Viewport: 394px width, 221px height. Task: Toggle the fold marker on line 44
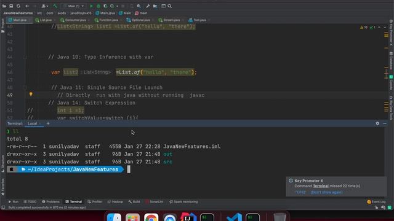click(25, 57)
